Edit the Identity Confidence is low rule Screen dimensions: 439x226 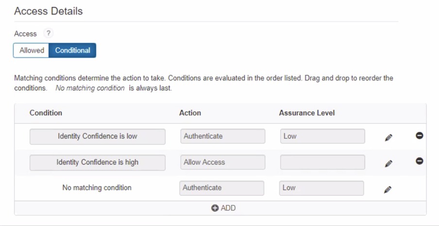388,138
